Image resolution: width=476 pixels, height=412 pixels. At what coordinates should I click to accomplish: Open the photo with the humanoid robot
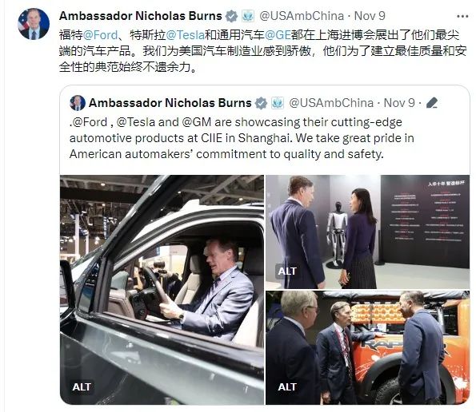click(x=368, y=232)
